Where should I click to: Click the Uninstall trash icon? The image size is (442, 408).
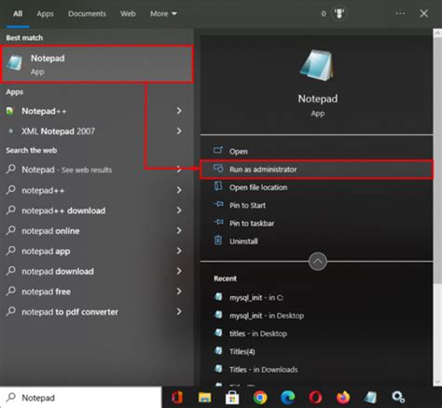[218, 240]
